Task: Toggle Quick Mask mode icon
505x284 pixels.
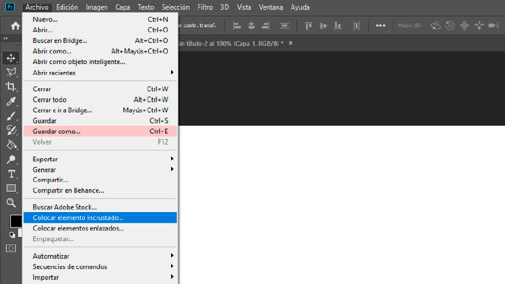Action: point(11,248)
